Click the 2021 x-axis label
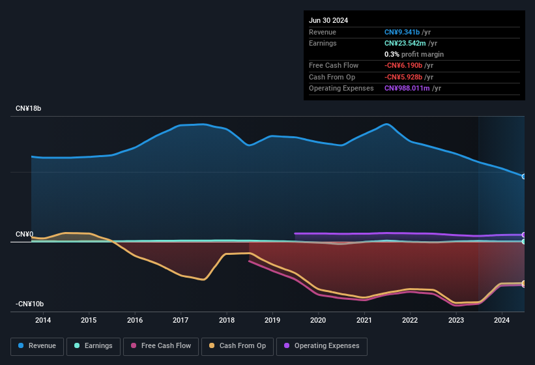 click(x=364, y=320)
